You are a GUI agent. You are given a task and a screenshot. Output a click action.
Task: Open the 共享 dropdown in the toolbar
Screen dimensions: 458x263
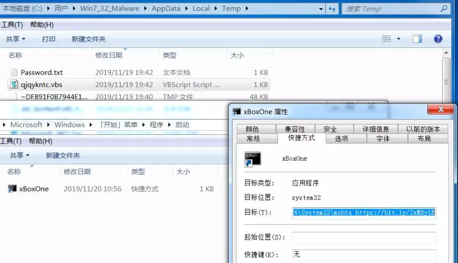(15, 39)
